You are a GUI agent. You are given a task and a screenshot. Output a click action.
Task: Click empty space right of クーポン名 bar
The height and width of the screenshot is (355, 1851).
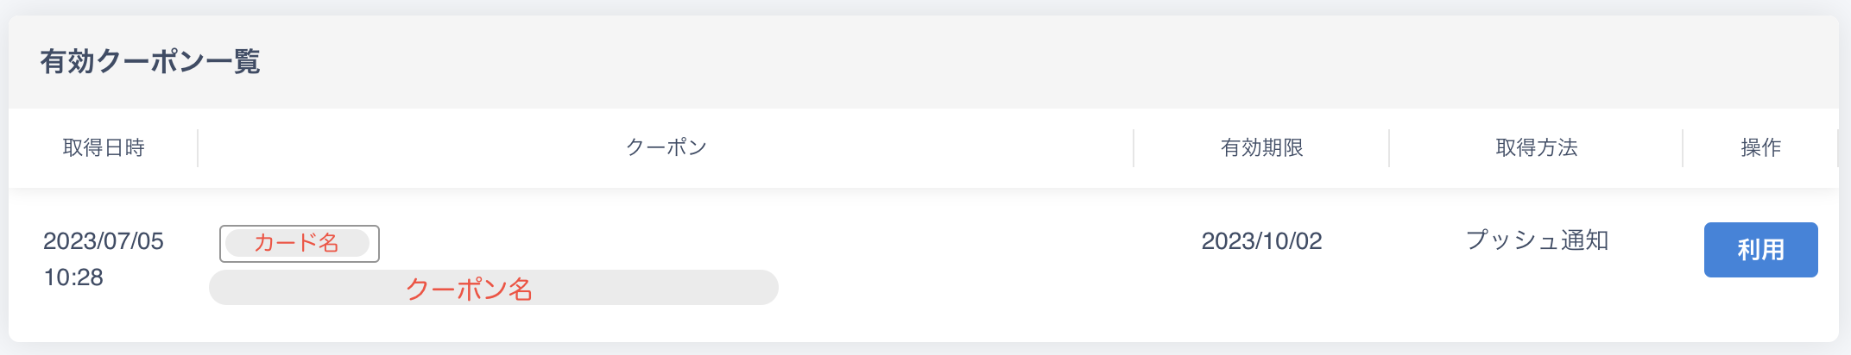(x=950, y=288)
